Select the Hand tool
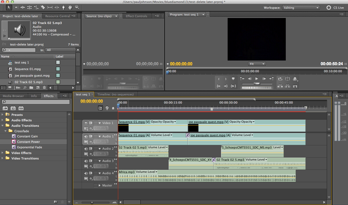Image resolution: width=348 pixels, height=205 pixels. point(70,7)
